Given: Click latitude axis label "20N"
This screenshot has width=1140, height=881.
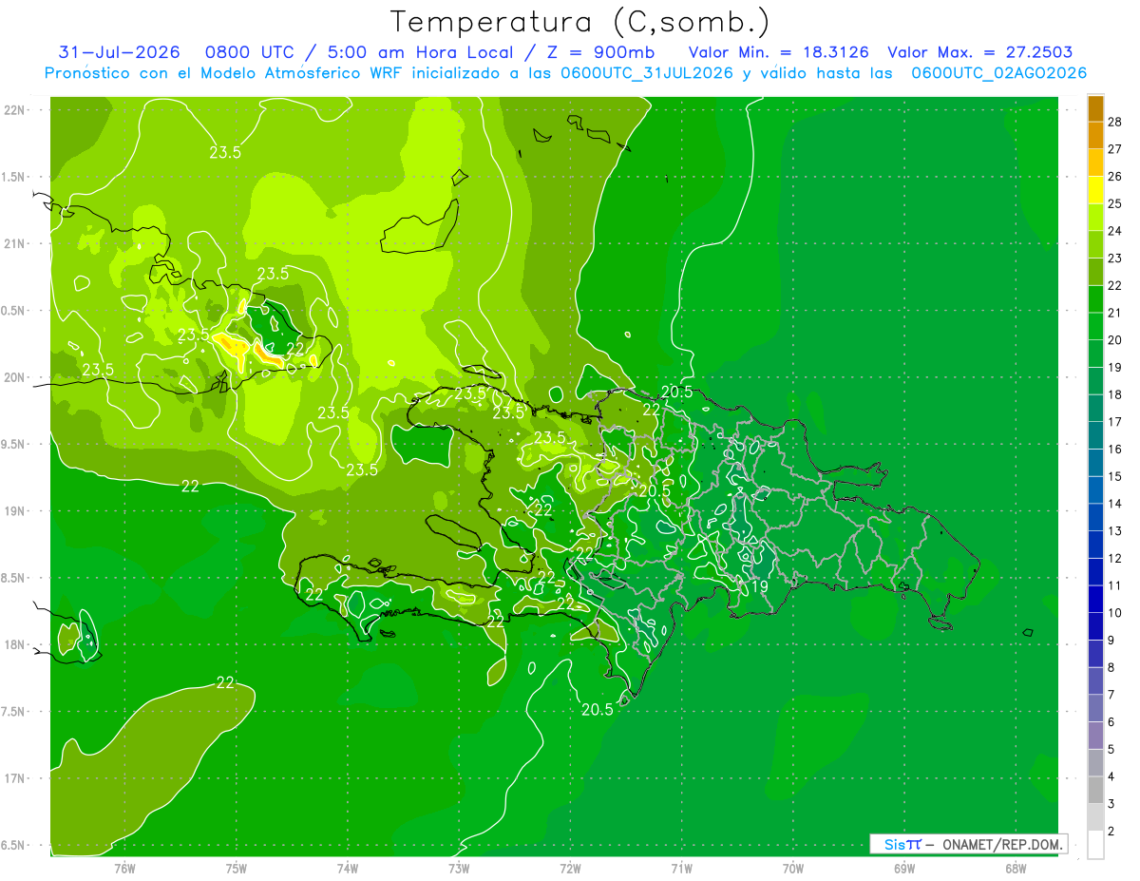Looking at the screenshot, I should 15,378.
